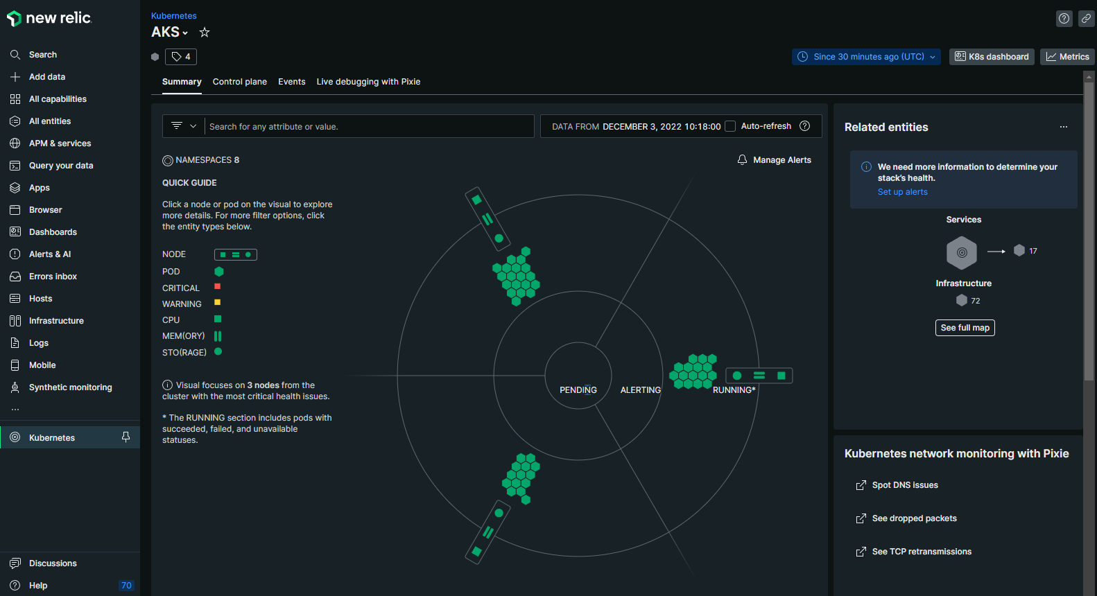The width and height of the screenshot is (1097, 596).
Task: Open Related entities more options
Action: coord(1064,127)
